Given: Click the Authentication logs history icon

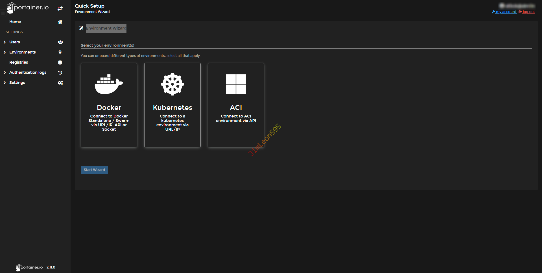Looking at the screenshot, I should [60, 72].
